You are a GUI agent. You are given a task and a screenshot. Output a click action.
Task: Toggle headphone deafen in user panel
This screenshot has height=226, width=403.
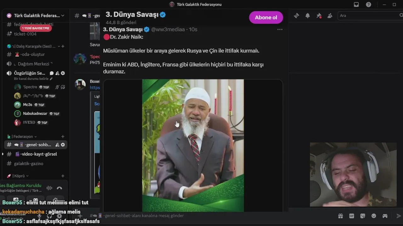point(49,216)
